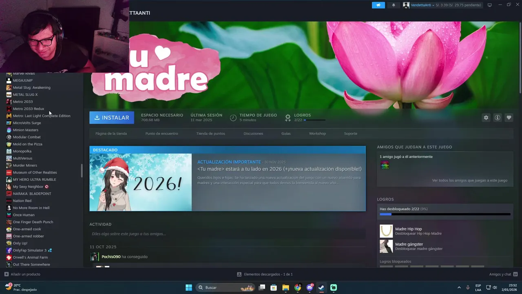Click MultiVersus game icon

9,158
